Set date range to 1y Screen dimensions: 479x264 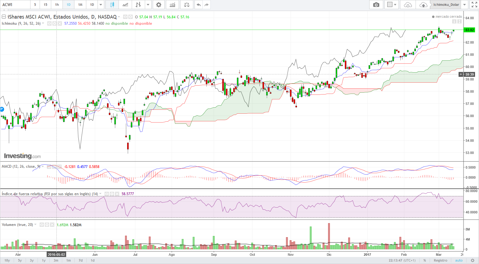[x=44, y=260]
